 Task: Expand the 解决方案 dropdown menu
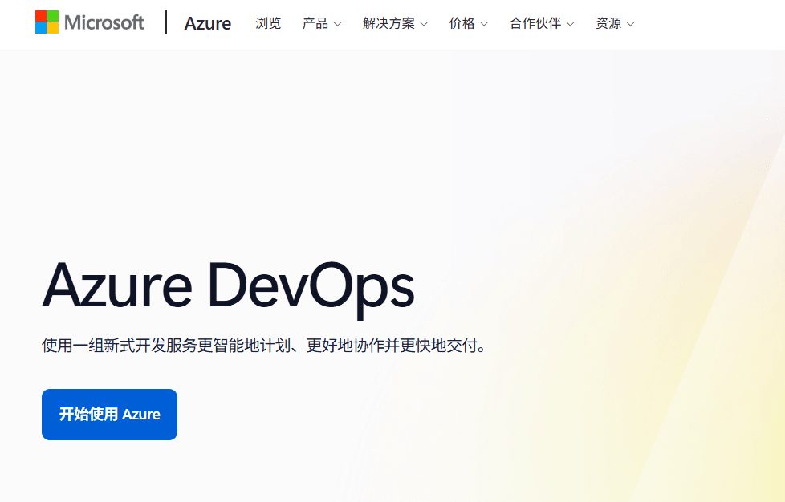click(x=395, y=23)
